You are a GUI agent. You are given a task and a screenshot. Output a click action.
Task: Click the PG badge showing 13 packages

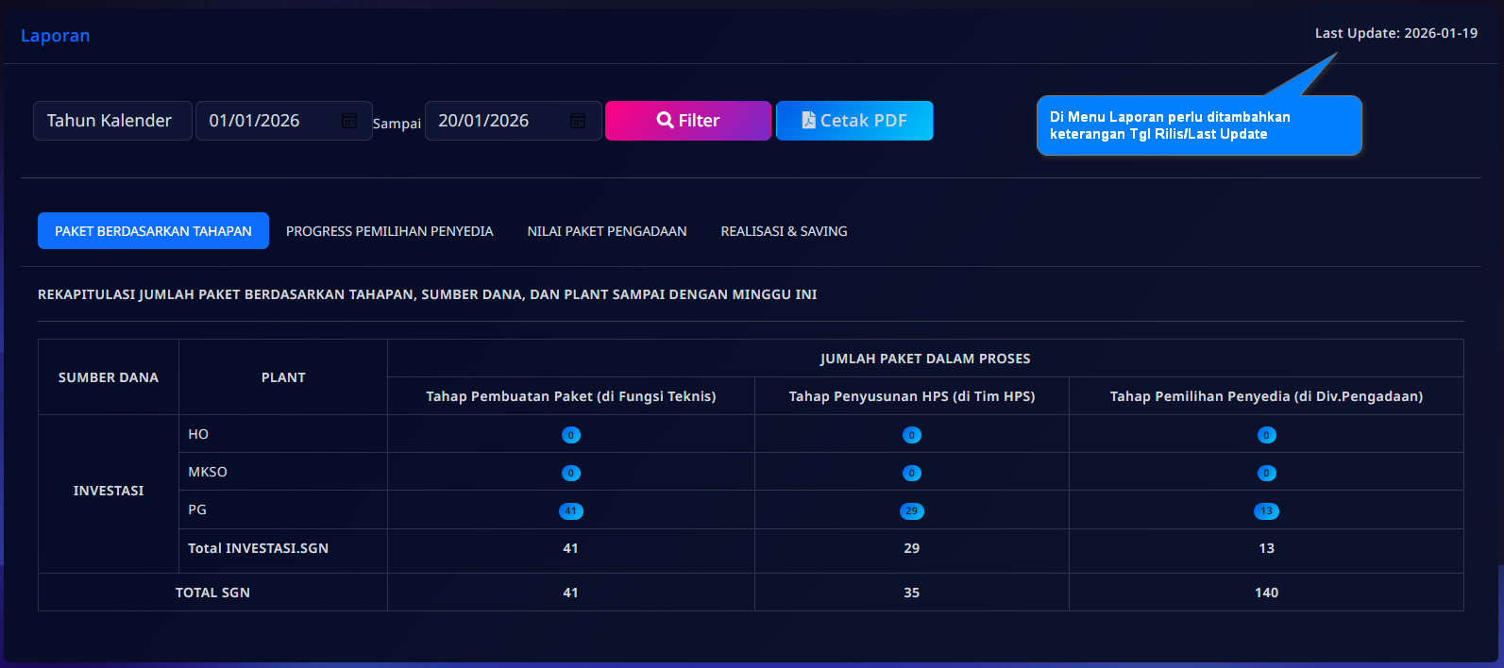[1266, 511]
